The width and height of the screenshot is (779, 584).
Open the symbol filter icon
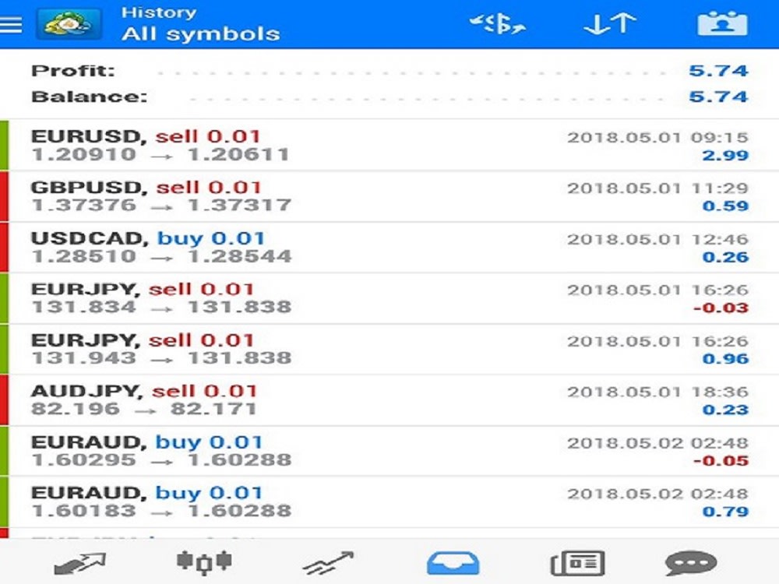click(x=498, y=24)
